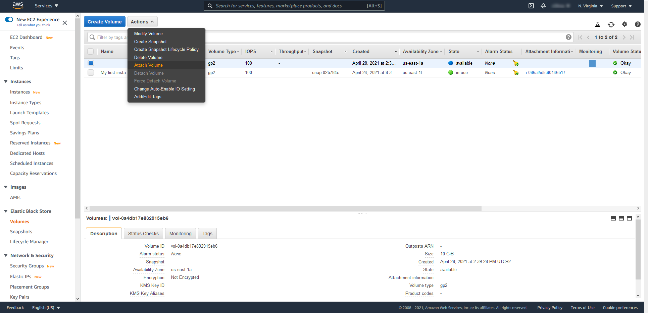Check the My first instance volume row
The width and height of the screenshot is (649, 313).
point(91,72)
